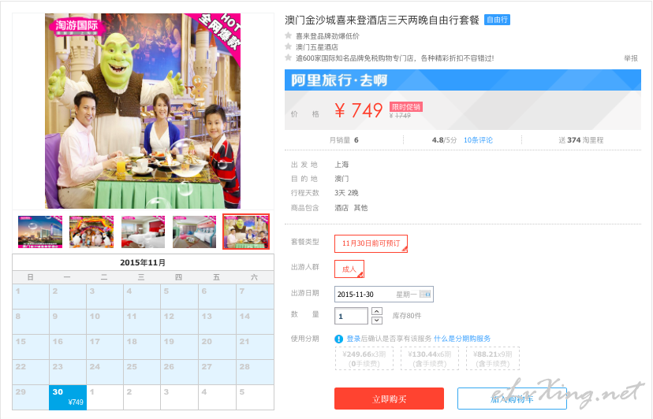This screenshot has height=419, width=653.
Task: Open 什么是分期购服务 help link
Action: click(462, 339)
